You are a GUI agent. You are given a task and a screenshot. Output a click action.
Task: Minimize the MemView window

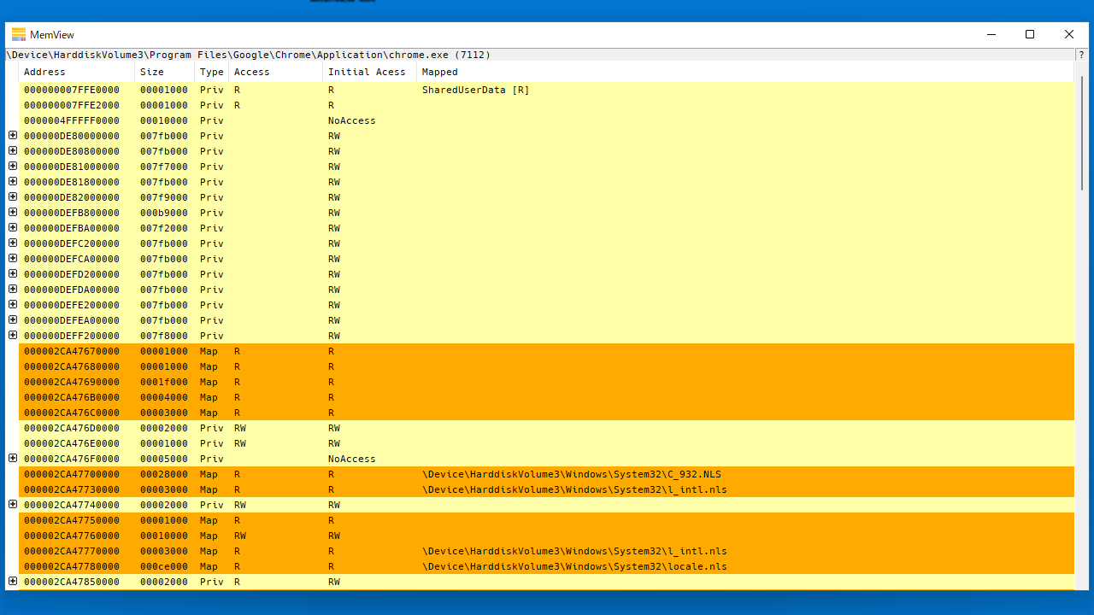[991, 34]
